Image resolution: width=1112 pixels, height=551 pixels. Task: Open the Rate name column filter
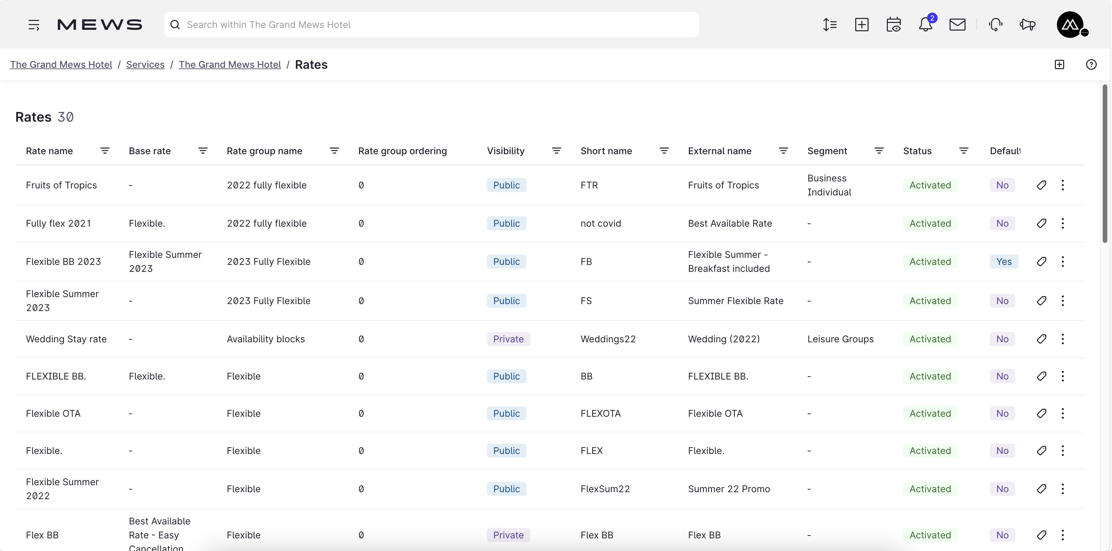coord(105,151)
